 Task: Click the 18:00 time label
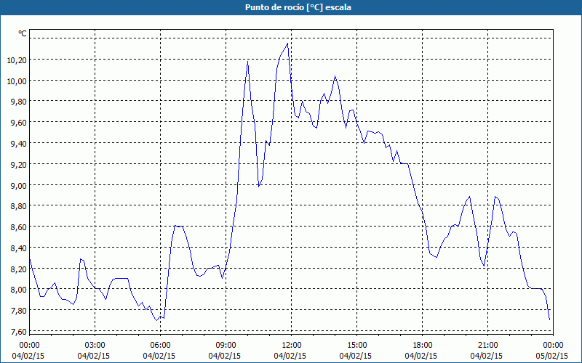pyautogui.click(x=423, y=346)
